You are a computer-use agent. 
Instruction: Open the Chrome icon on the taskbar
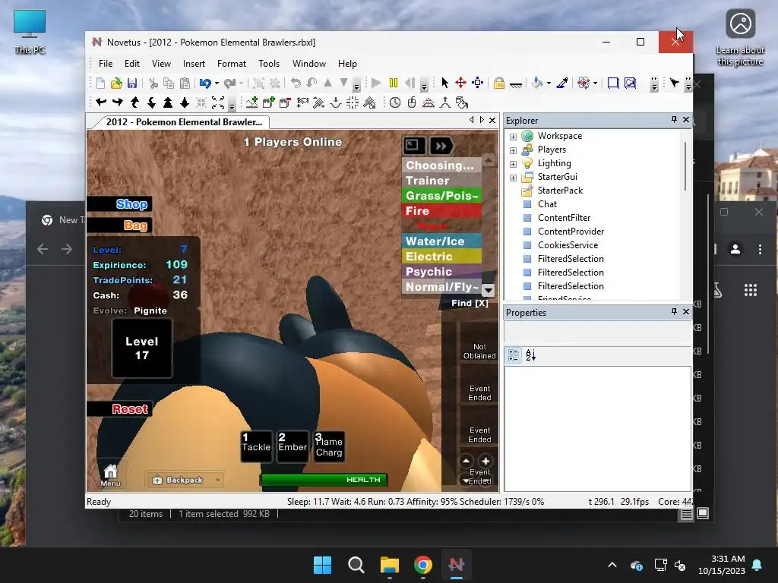(422, 565)
